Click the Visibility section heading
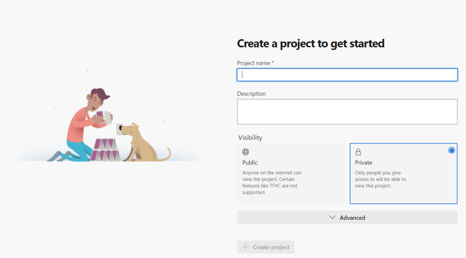This screenshot has height=258, width=466. (x=250, y=138)
